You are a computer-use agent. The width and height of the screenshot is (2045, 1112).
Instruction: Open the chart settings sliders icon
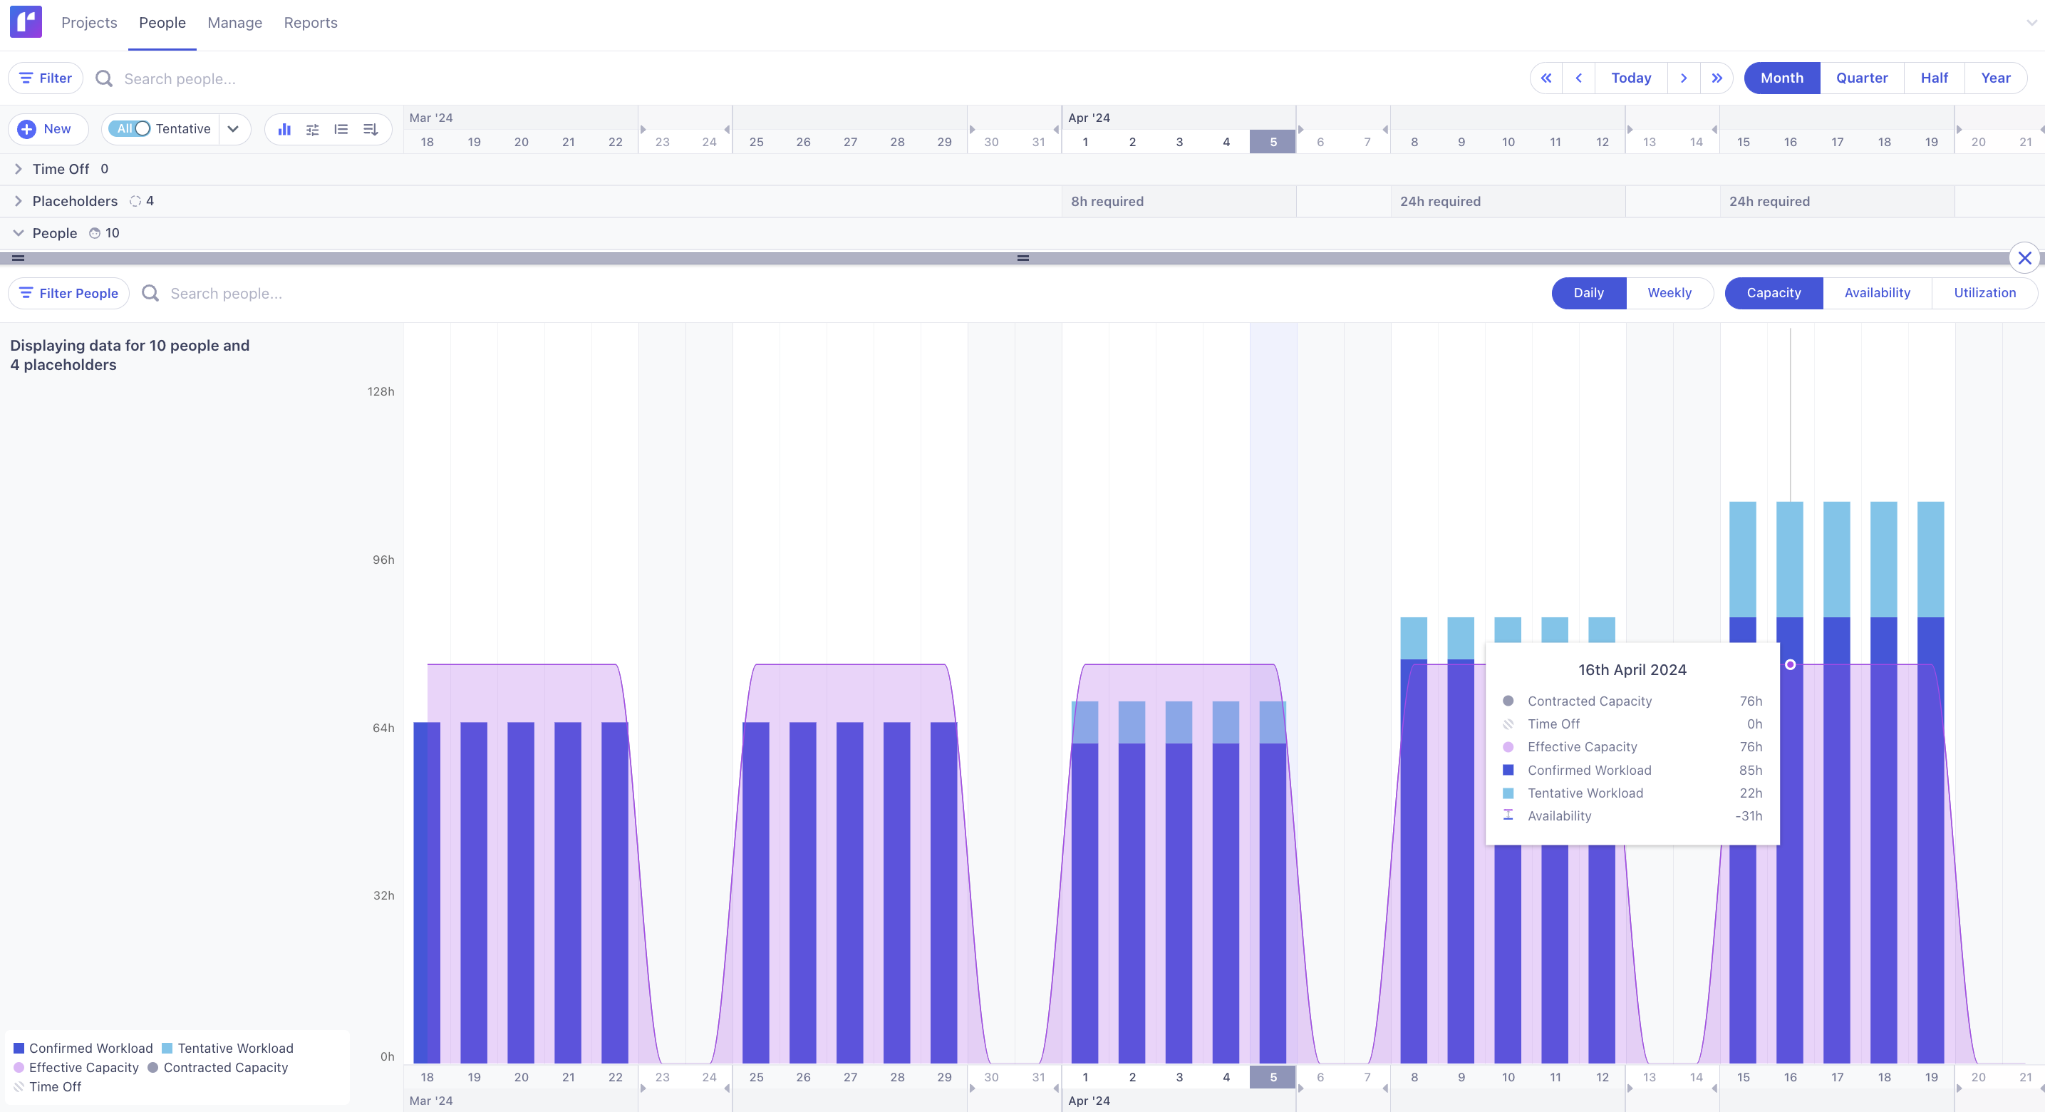(x=313, y=129)
